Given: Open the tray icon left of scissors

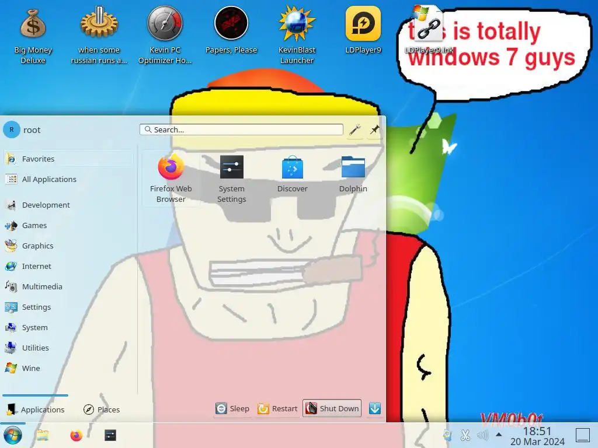Looking at the screenshot, I should click(448, 435).
